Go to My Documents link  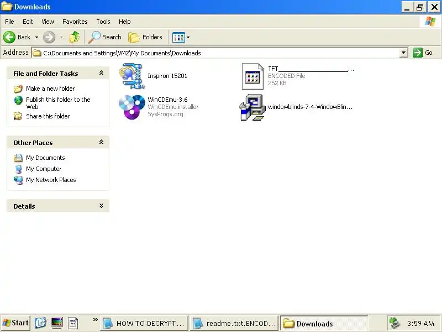click(45, 158)
